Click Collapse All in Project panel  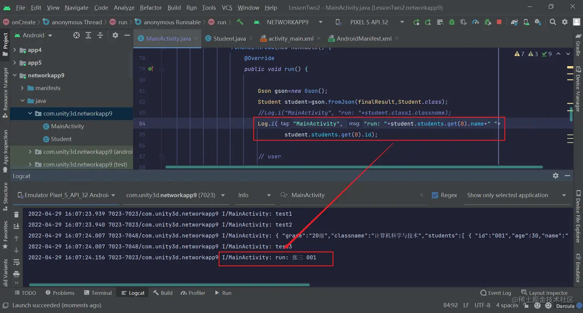click(100, 35)
